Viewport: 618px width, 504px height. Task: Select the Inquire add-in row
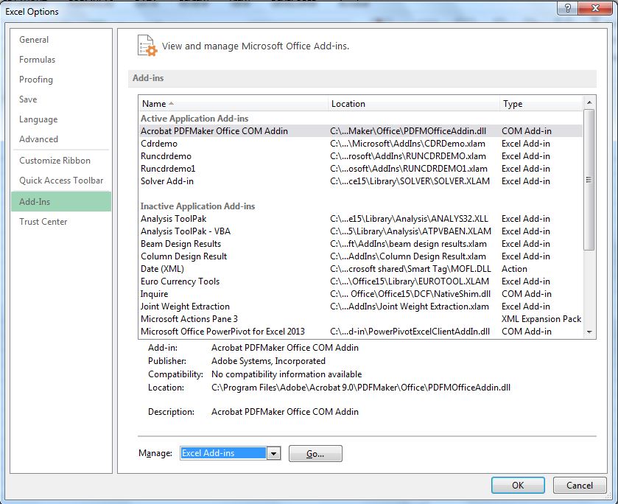[361, 294]
